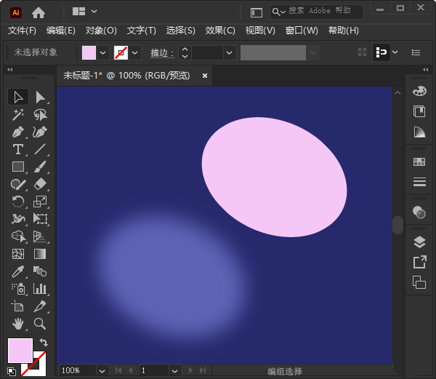Select the Pen tool
This screenshot has height=379, width=436.
pyautogui.click(x=19, y=132)
